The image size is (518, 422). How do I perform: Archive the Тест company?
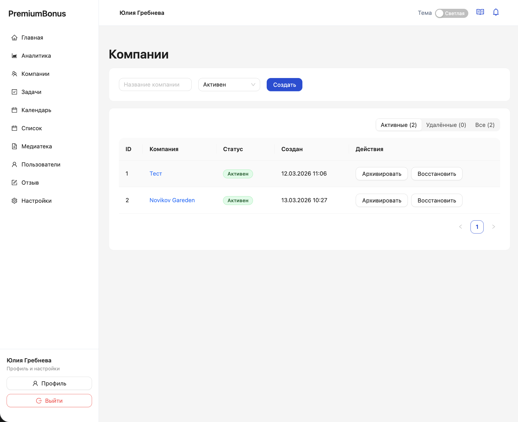pyautogui.click(x=381, y=174)
